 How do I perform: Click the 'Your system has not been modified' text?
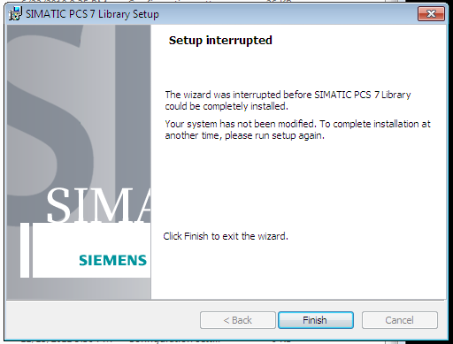pos(297,130)
